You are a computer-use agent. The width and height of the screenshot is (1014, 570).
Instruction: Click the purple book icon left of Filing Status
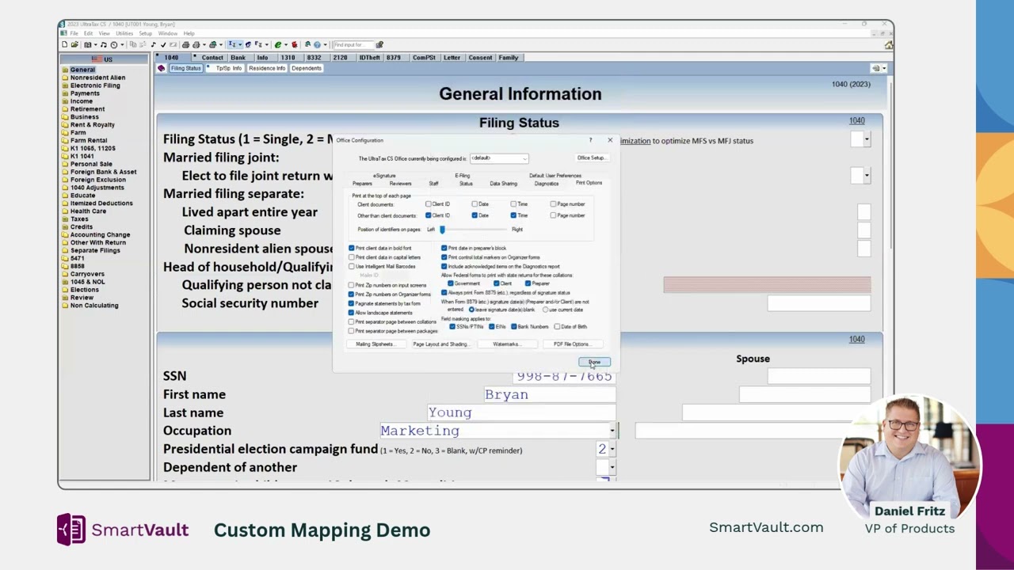pyautogui.click(x=162, y=69)
